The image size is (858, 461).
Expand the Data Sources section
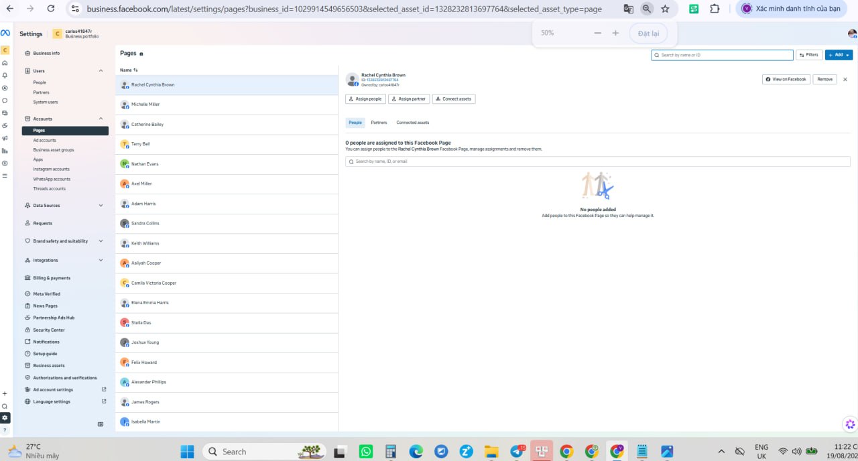[65, 205]
